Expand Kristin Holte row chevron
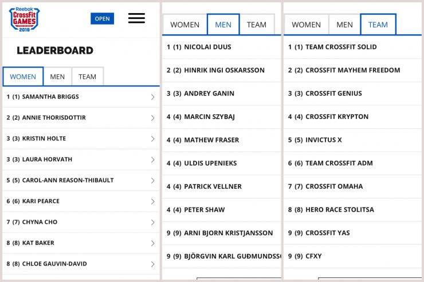Screen dimensions: 424x282 [153, 138]
